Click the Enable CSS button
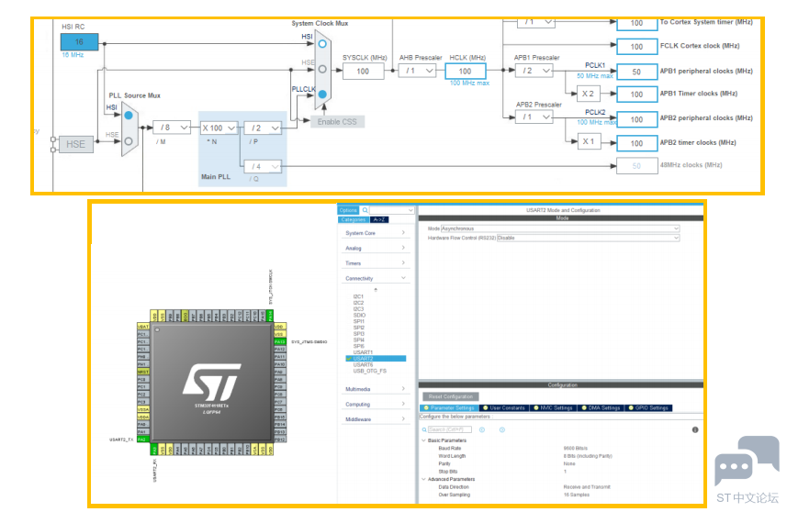787x512 pixels. [x=337, y=122]
